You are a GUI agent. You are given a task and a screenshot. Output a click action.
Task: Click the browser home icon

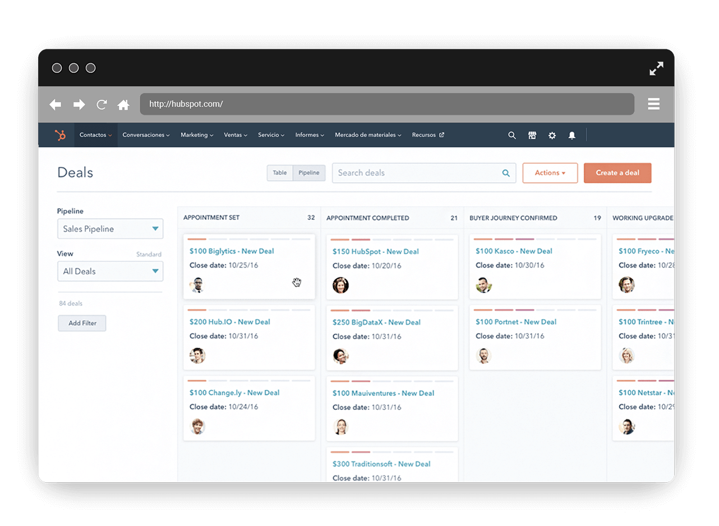[123, 104]
